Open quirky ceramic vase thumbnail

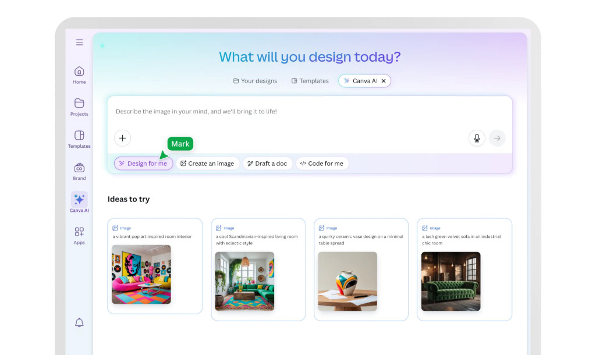347,281
